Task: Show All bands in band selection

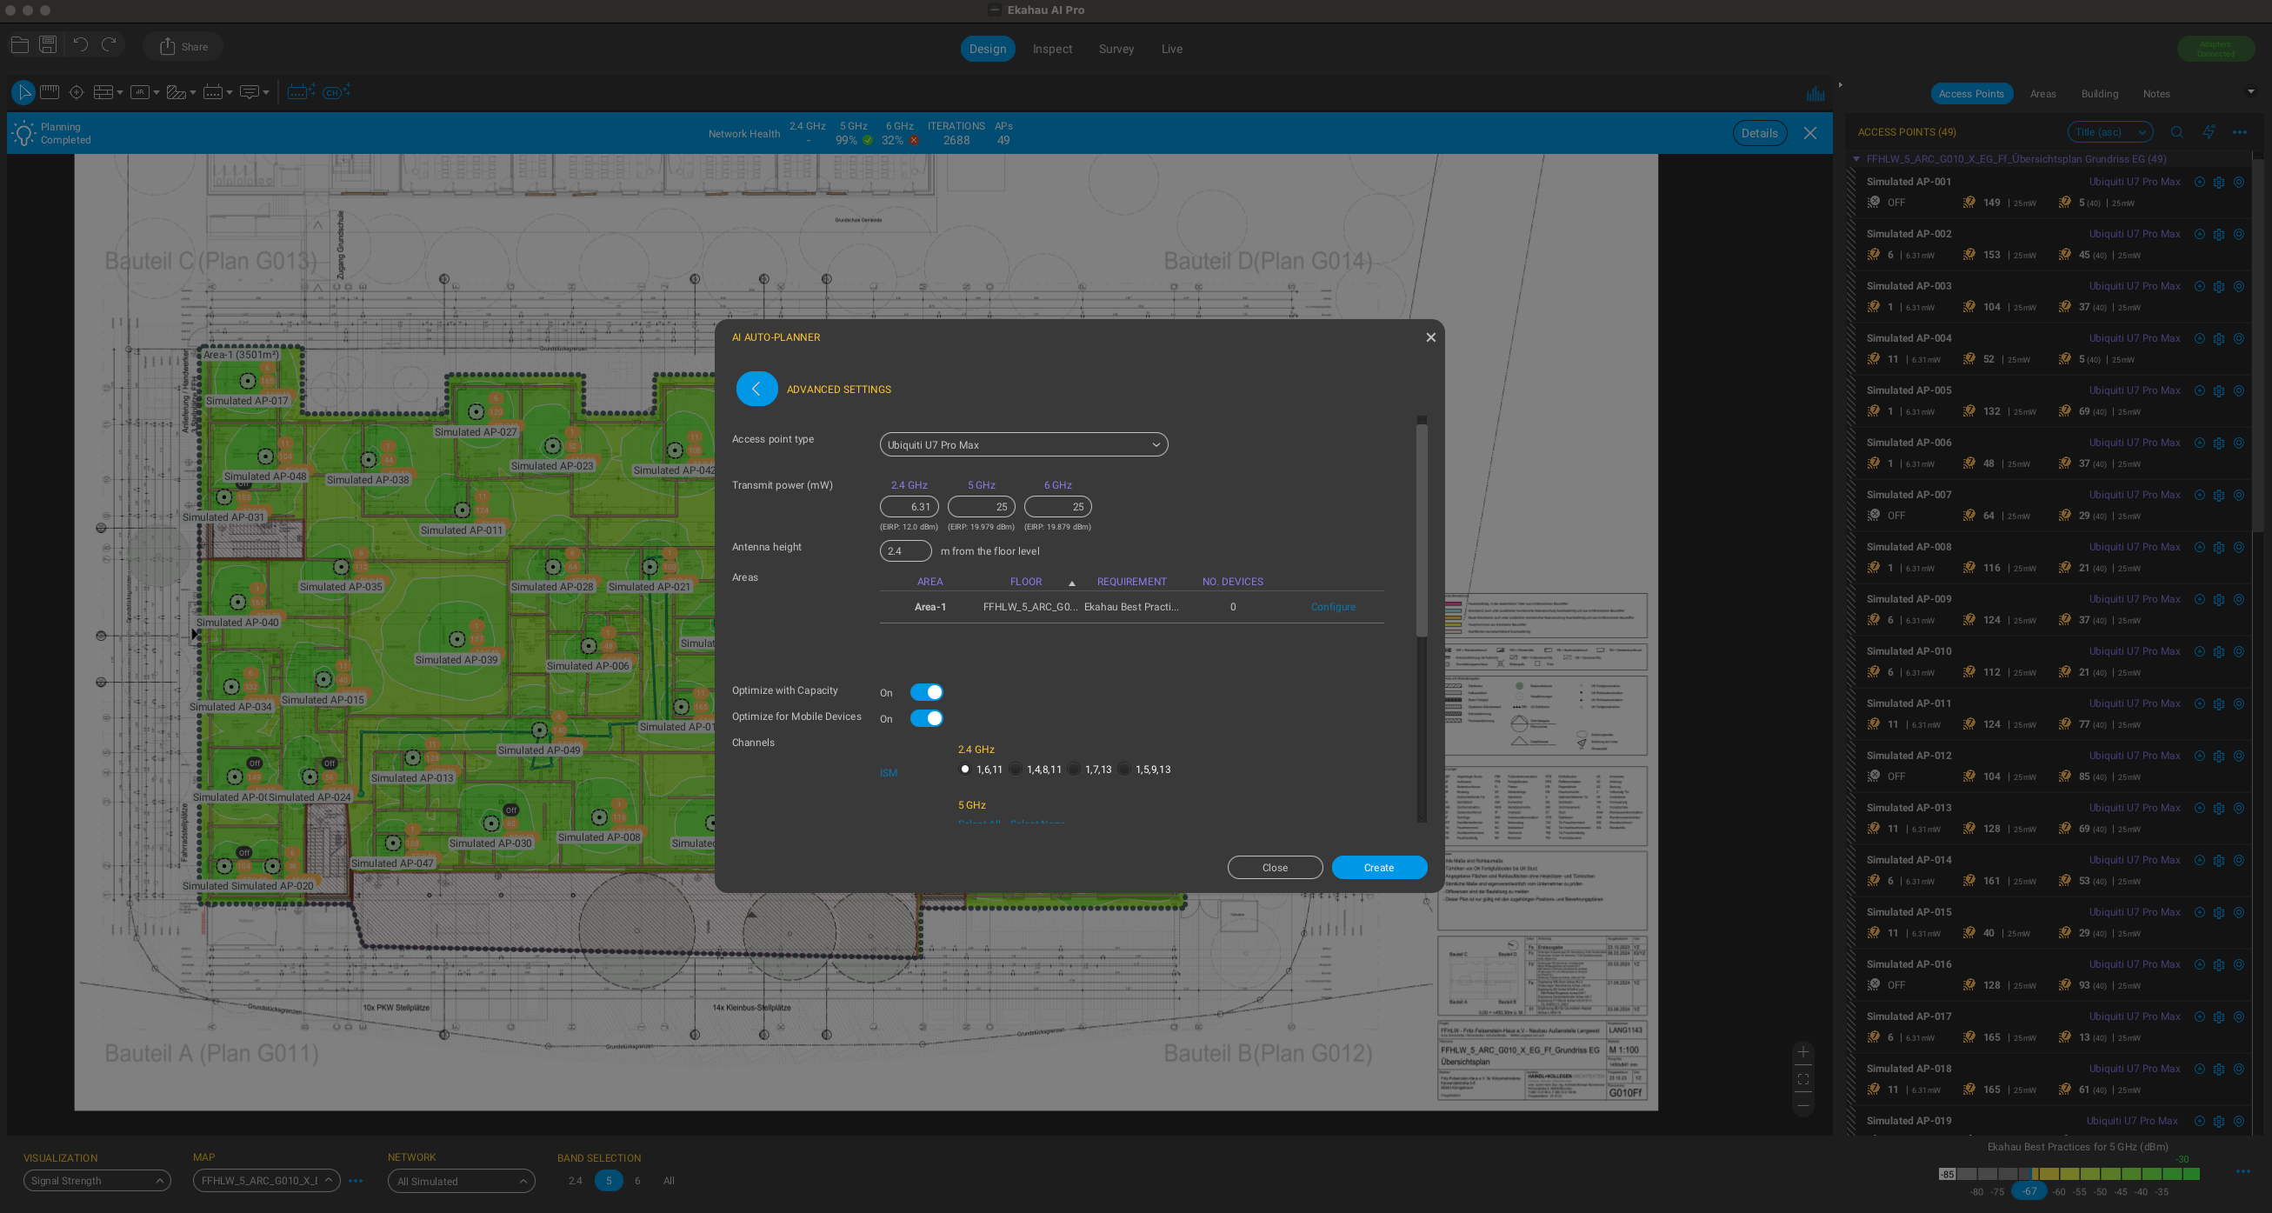Action: coord(669,1180)
